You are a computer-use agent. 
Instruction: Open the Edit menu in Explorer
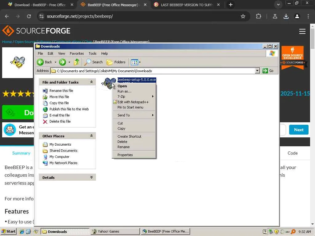point(50,53)
